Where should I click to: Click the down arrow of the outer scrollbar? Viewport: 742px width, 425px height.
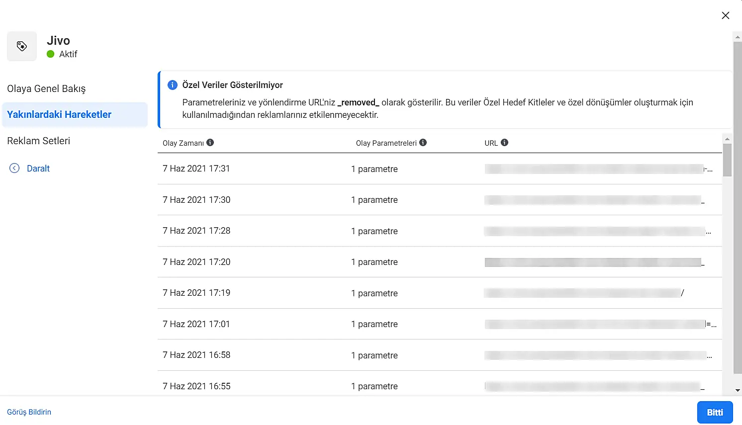pyautogui.click(x=738, y=391)
